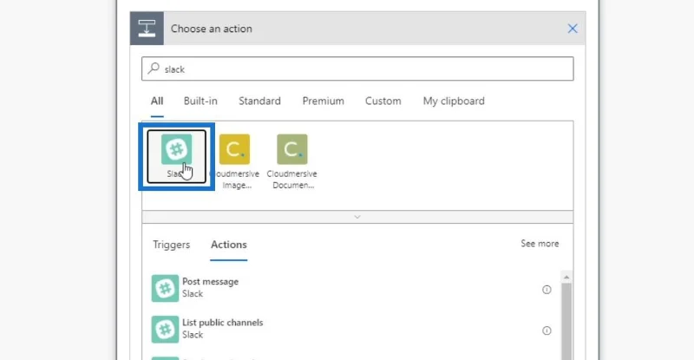Click the See more link
Viewport: 694px width, 360px height.
pyautogui.click(x=540, y=244)
